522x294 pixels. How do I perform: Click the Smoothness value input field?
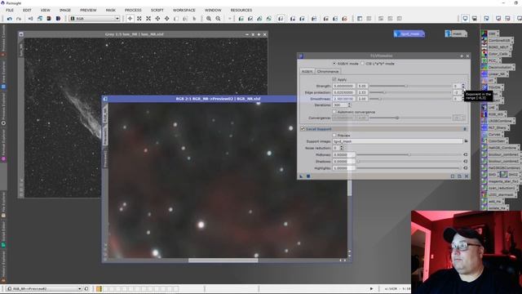click(x=344, y=99)
